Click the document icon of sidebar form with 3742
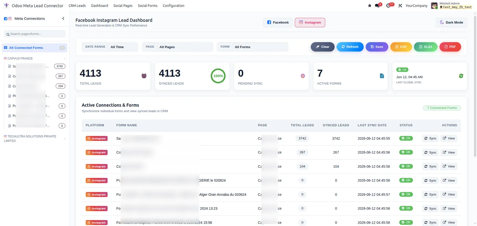This screenshot has height=226, width=477. click(10, 66)
